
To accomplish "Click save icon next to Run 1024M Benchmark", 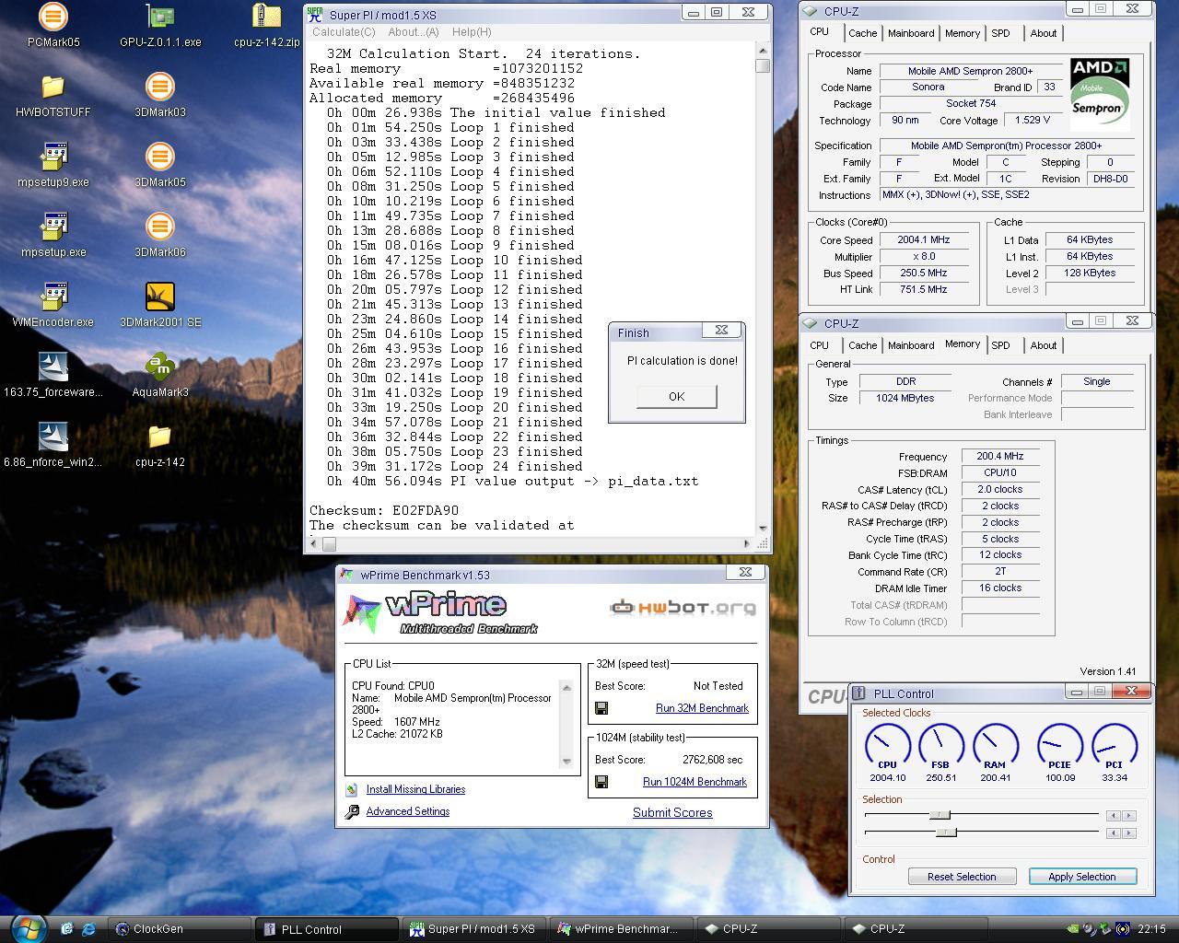I will tap(601, 782).
